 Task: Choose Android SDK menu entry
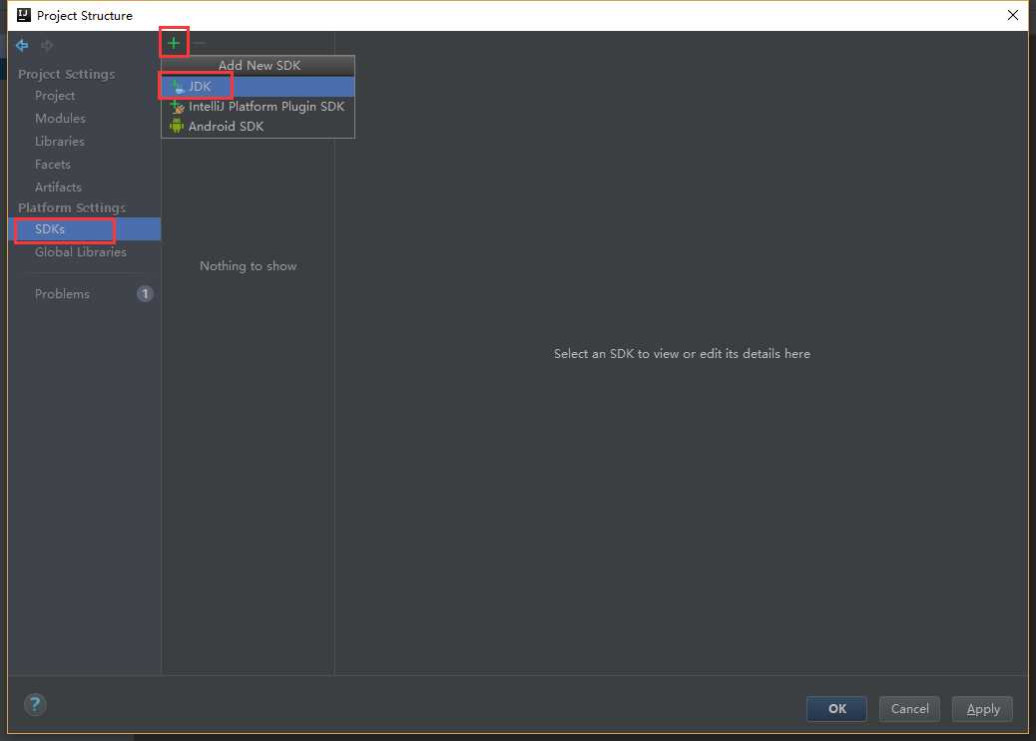[x=258, y=126]
